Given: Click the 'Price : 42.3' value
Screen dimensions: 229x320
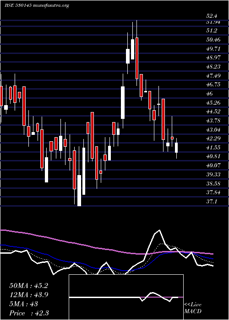Looking at the screenshot, I should tap(29, 313).
